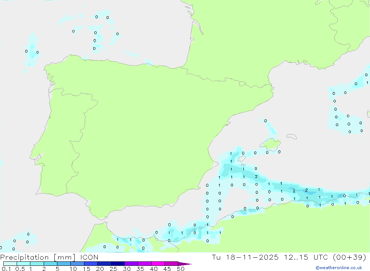370x271 pixels.
Task: Click the 2–5 mm legend color segment
Action: click(50, 264)
